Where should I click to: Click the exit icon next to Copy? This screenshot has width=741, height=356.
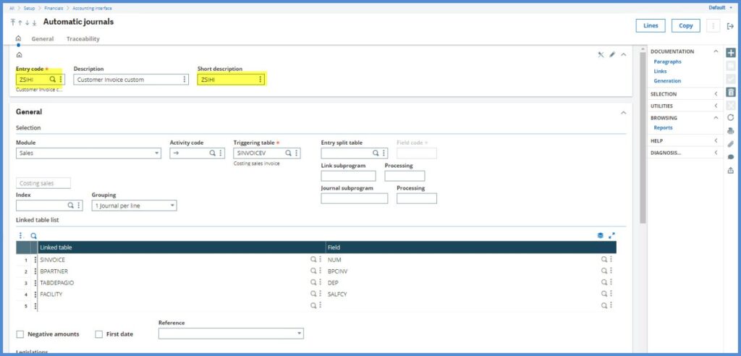[729, 26]
